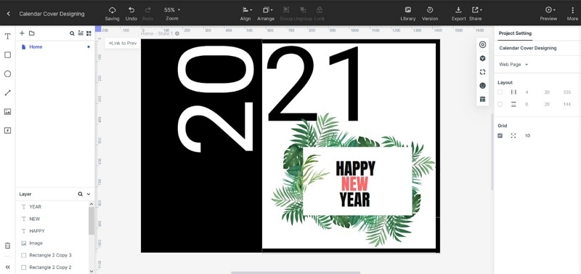Viewport: 581px width, 274px height.
Task: Open the icons smiley panel
Action: tap(482, 86)
